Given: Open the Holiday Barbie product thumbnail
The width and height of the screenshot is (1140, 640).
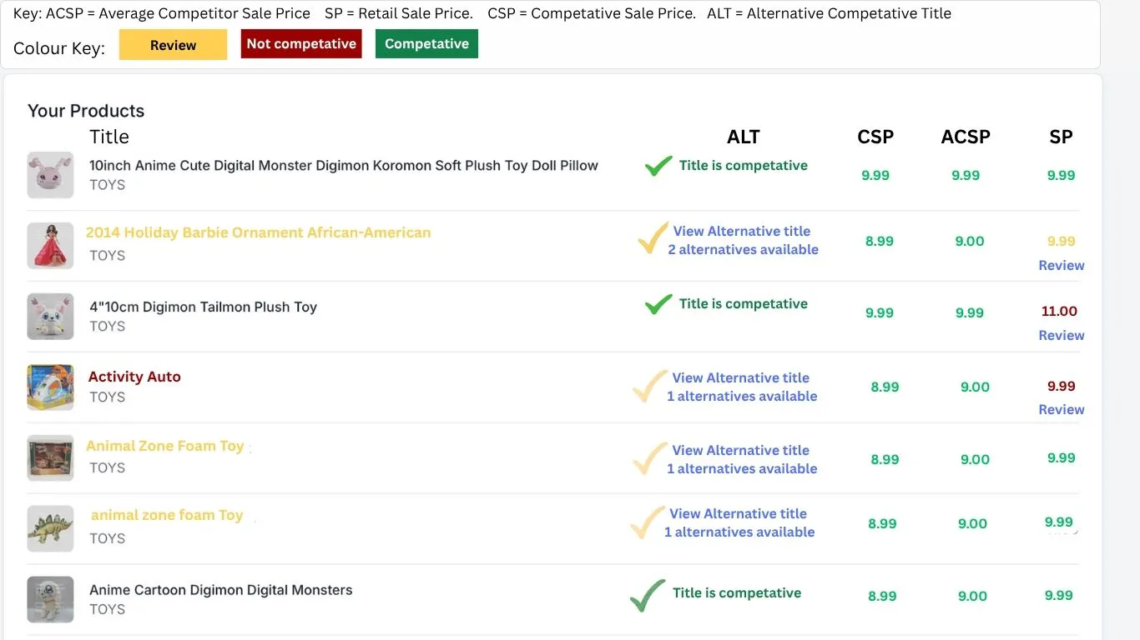Looking at the screenshot, I should (50, 245).
